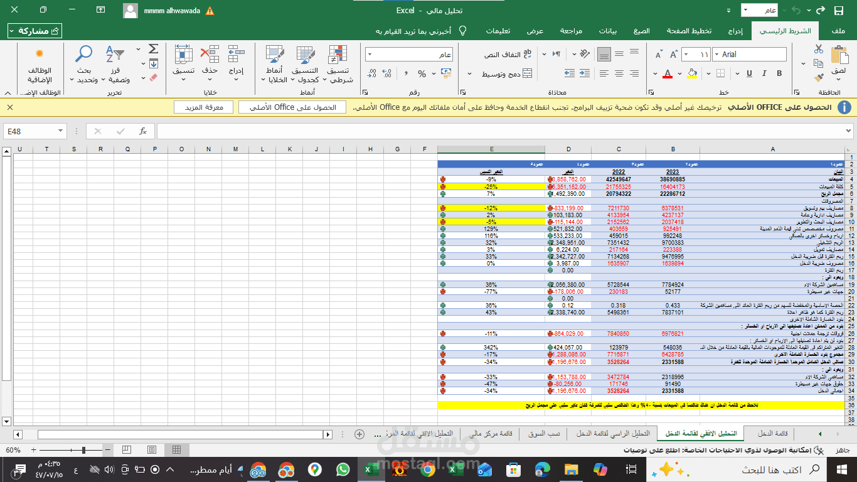This screenshot has height=482, width=857.
Task: Click the insert function fx icon
Action: pos(143,131)
